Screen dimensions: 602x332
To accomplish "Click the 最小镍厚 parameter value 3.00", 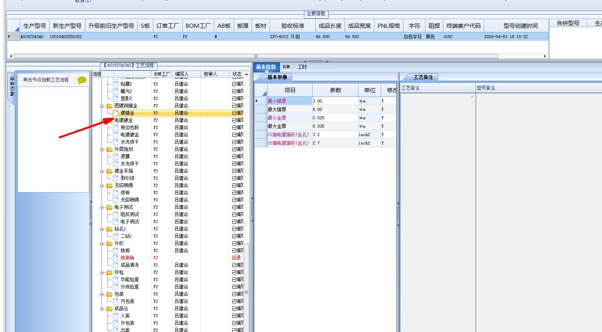I will pos(335,101).
